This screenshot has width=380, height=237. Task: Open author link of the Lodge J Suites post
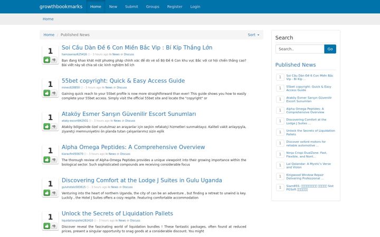pyautogui.click(x=73, y=187)
